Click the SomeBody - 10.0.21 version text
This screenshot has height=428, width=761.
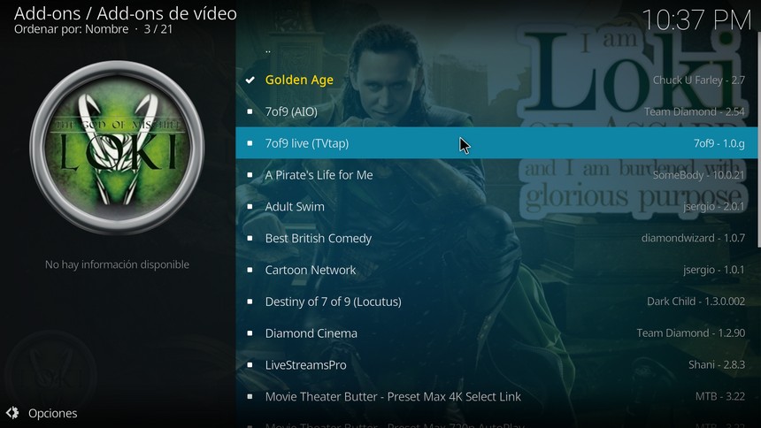(x=698, y=175)
